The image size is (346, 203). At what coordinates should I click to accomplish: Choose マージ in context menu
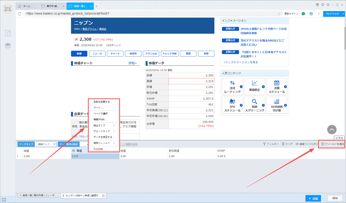click(98, 108)
